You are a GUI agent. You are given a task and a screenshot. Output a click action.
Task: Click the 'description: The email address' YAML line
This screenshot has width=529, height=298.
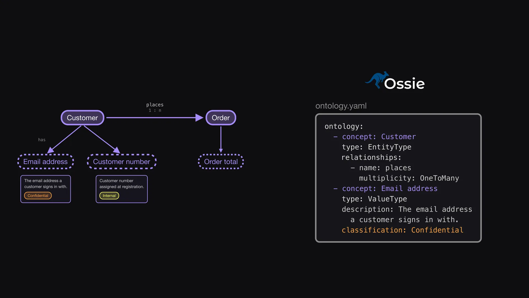pyautogui.click(x=407, y=209)
